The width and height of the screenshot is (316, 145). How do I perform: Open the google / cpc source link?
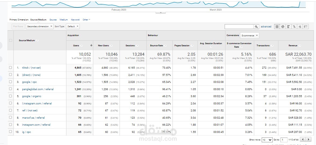click(x=30, y=82)
